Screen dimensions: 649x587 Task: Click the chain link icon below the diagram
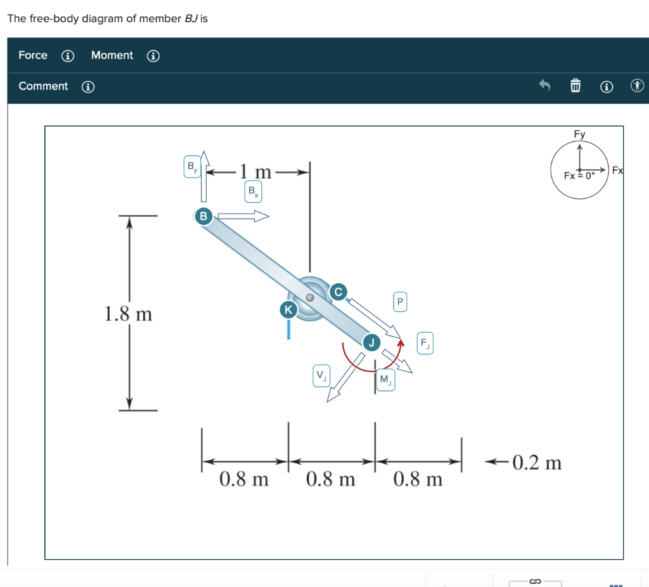point(534,581)
